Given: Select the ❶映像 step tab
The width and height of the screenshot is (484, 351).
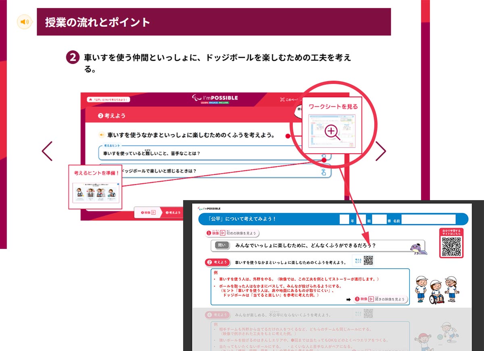Looking at the screenshot, I should [147, 212].
